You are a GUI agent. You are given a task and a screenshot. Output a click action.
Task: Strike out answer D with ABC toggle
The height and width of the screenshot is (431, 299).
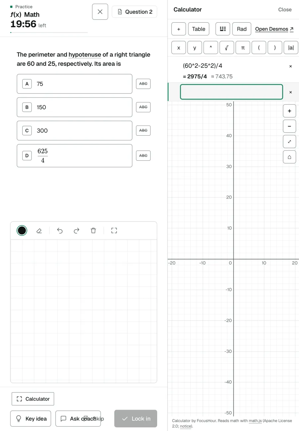point(143,156)
